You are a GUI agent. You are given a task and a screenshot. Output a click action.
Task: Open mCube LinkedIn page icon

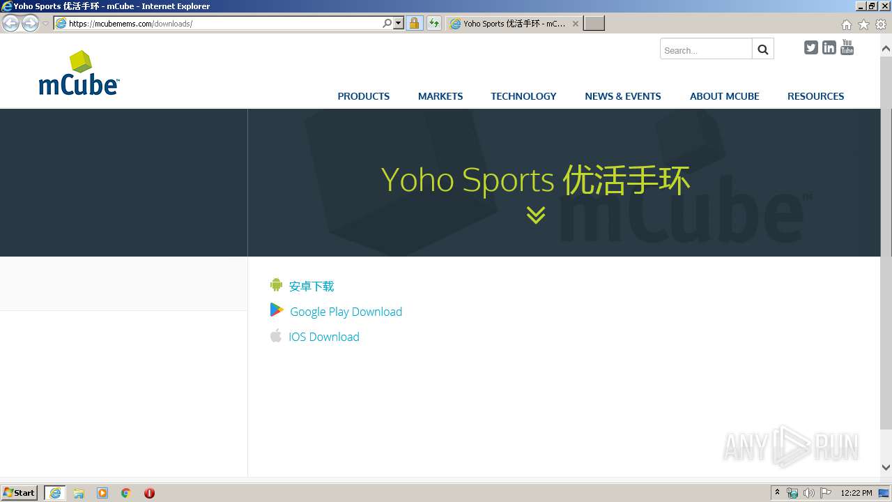coord(829,47)
